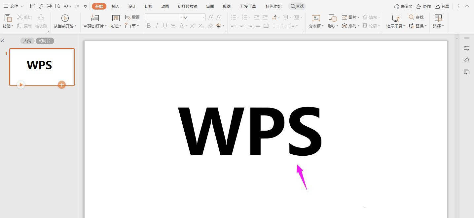Screen dimensions: 474x218
Task: Switch to the Transitions (切换) tab
Action: click(149, 6)
